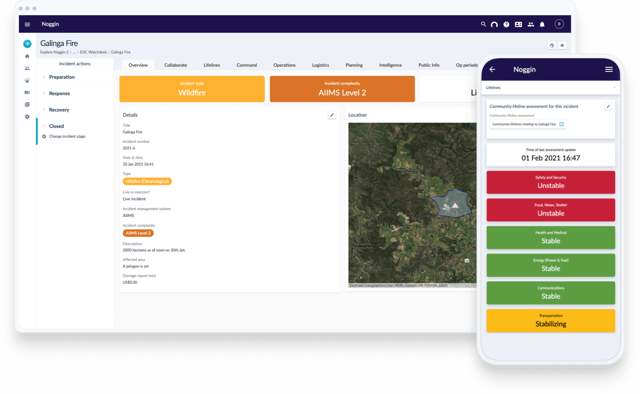Open Community lifelines relating to Galinga Fire
Viewport: 640px width, 394px height.
tap(528, 124)
